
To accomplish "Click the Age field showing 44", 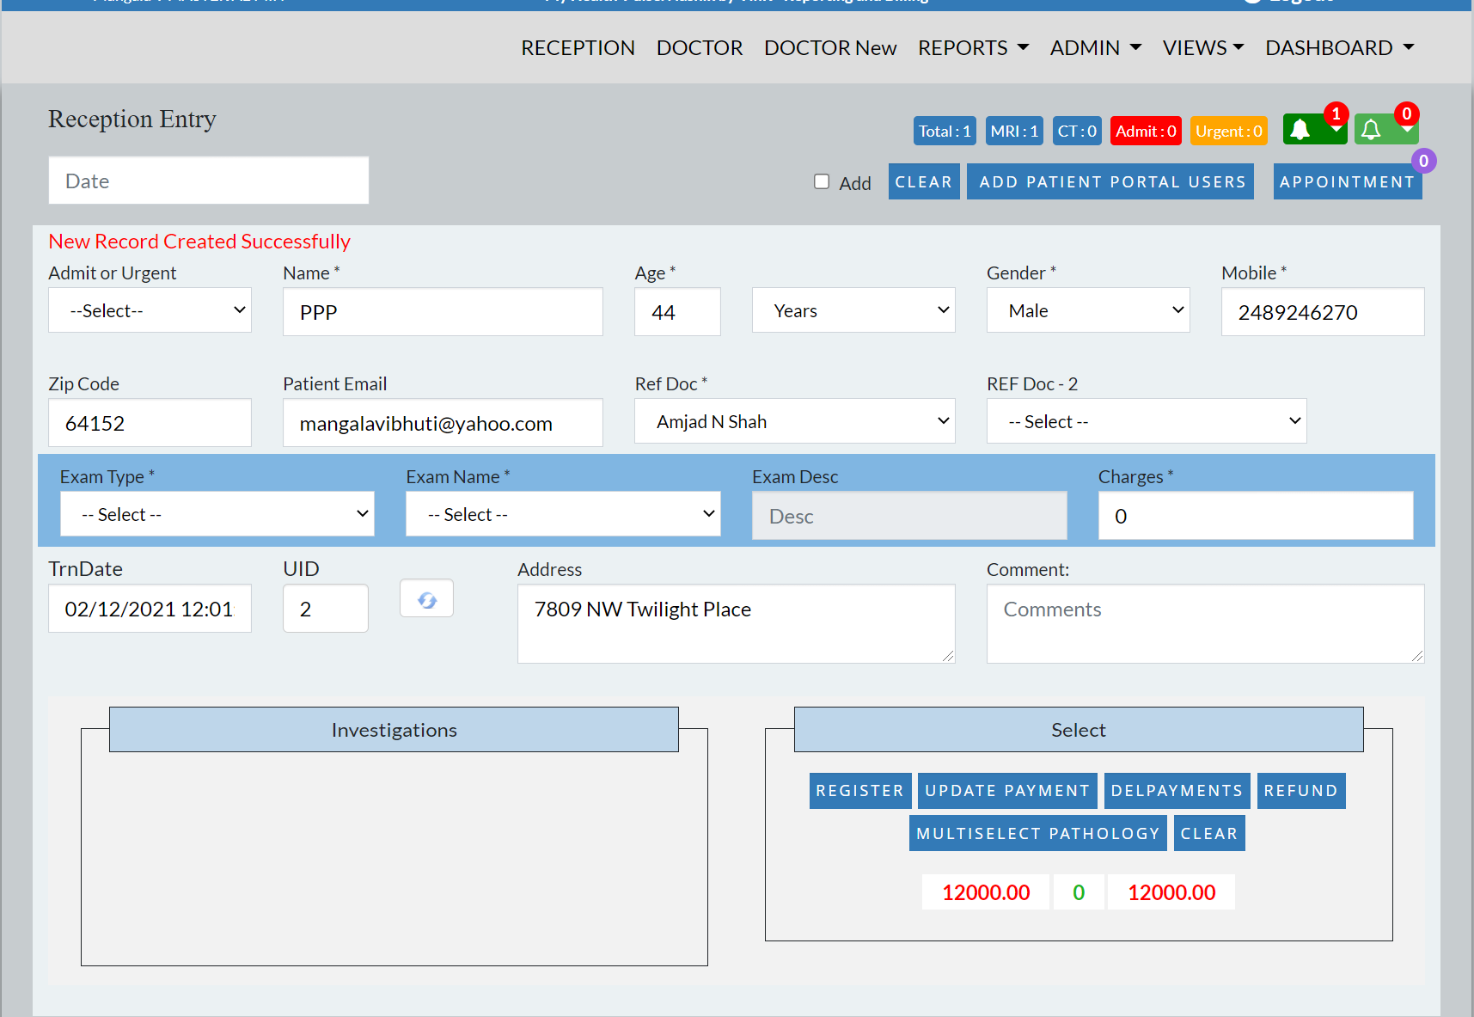I will [x=677, y=312].
